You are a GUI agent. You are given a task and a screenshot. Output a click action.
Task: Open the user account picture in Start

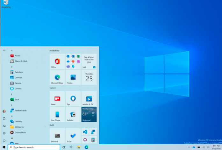(x=4, y=111)
